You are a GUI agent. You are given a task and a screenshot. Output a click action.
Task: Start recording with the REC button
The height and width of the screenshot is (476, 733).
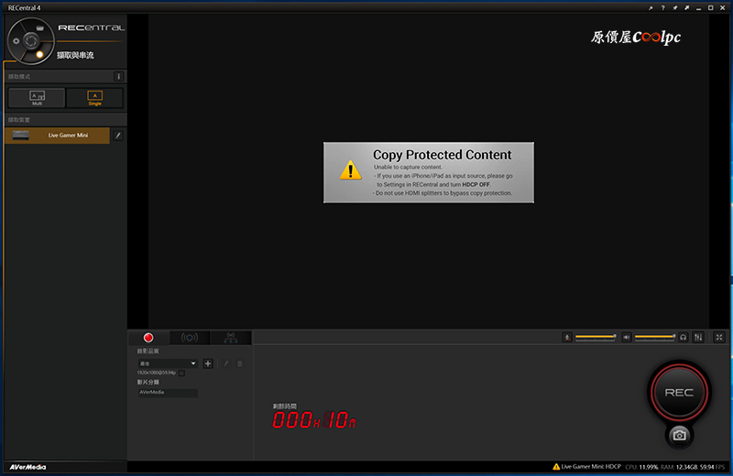[679, 393]
